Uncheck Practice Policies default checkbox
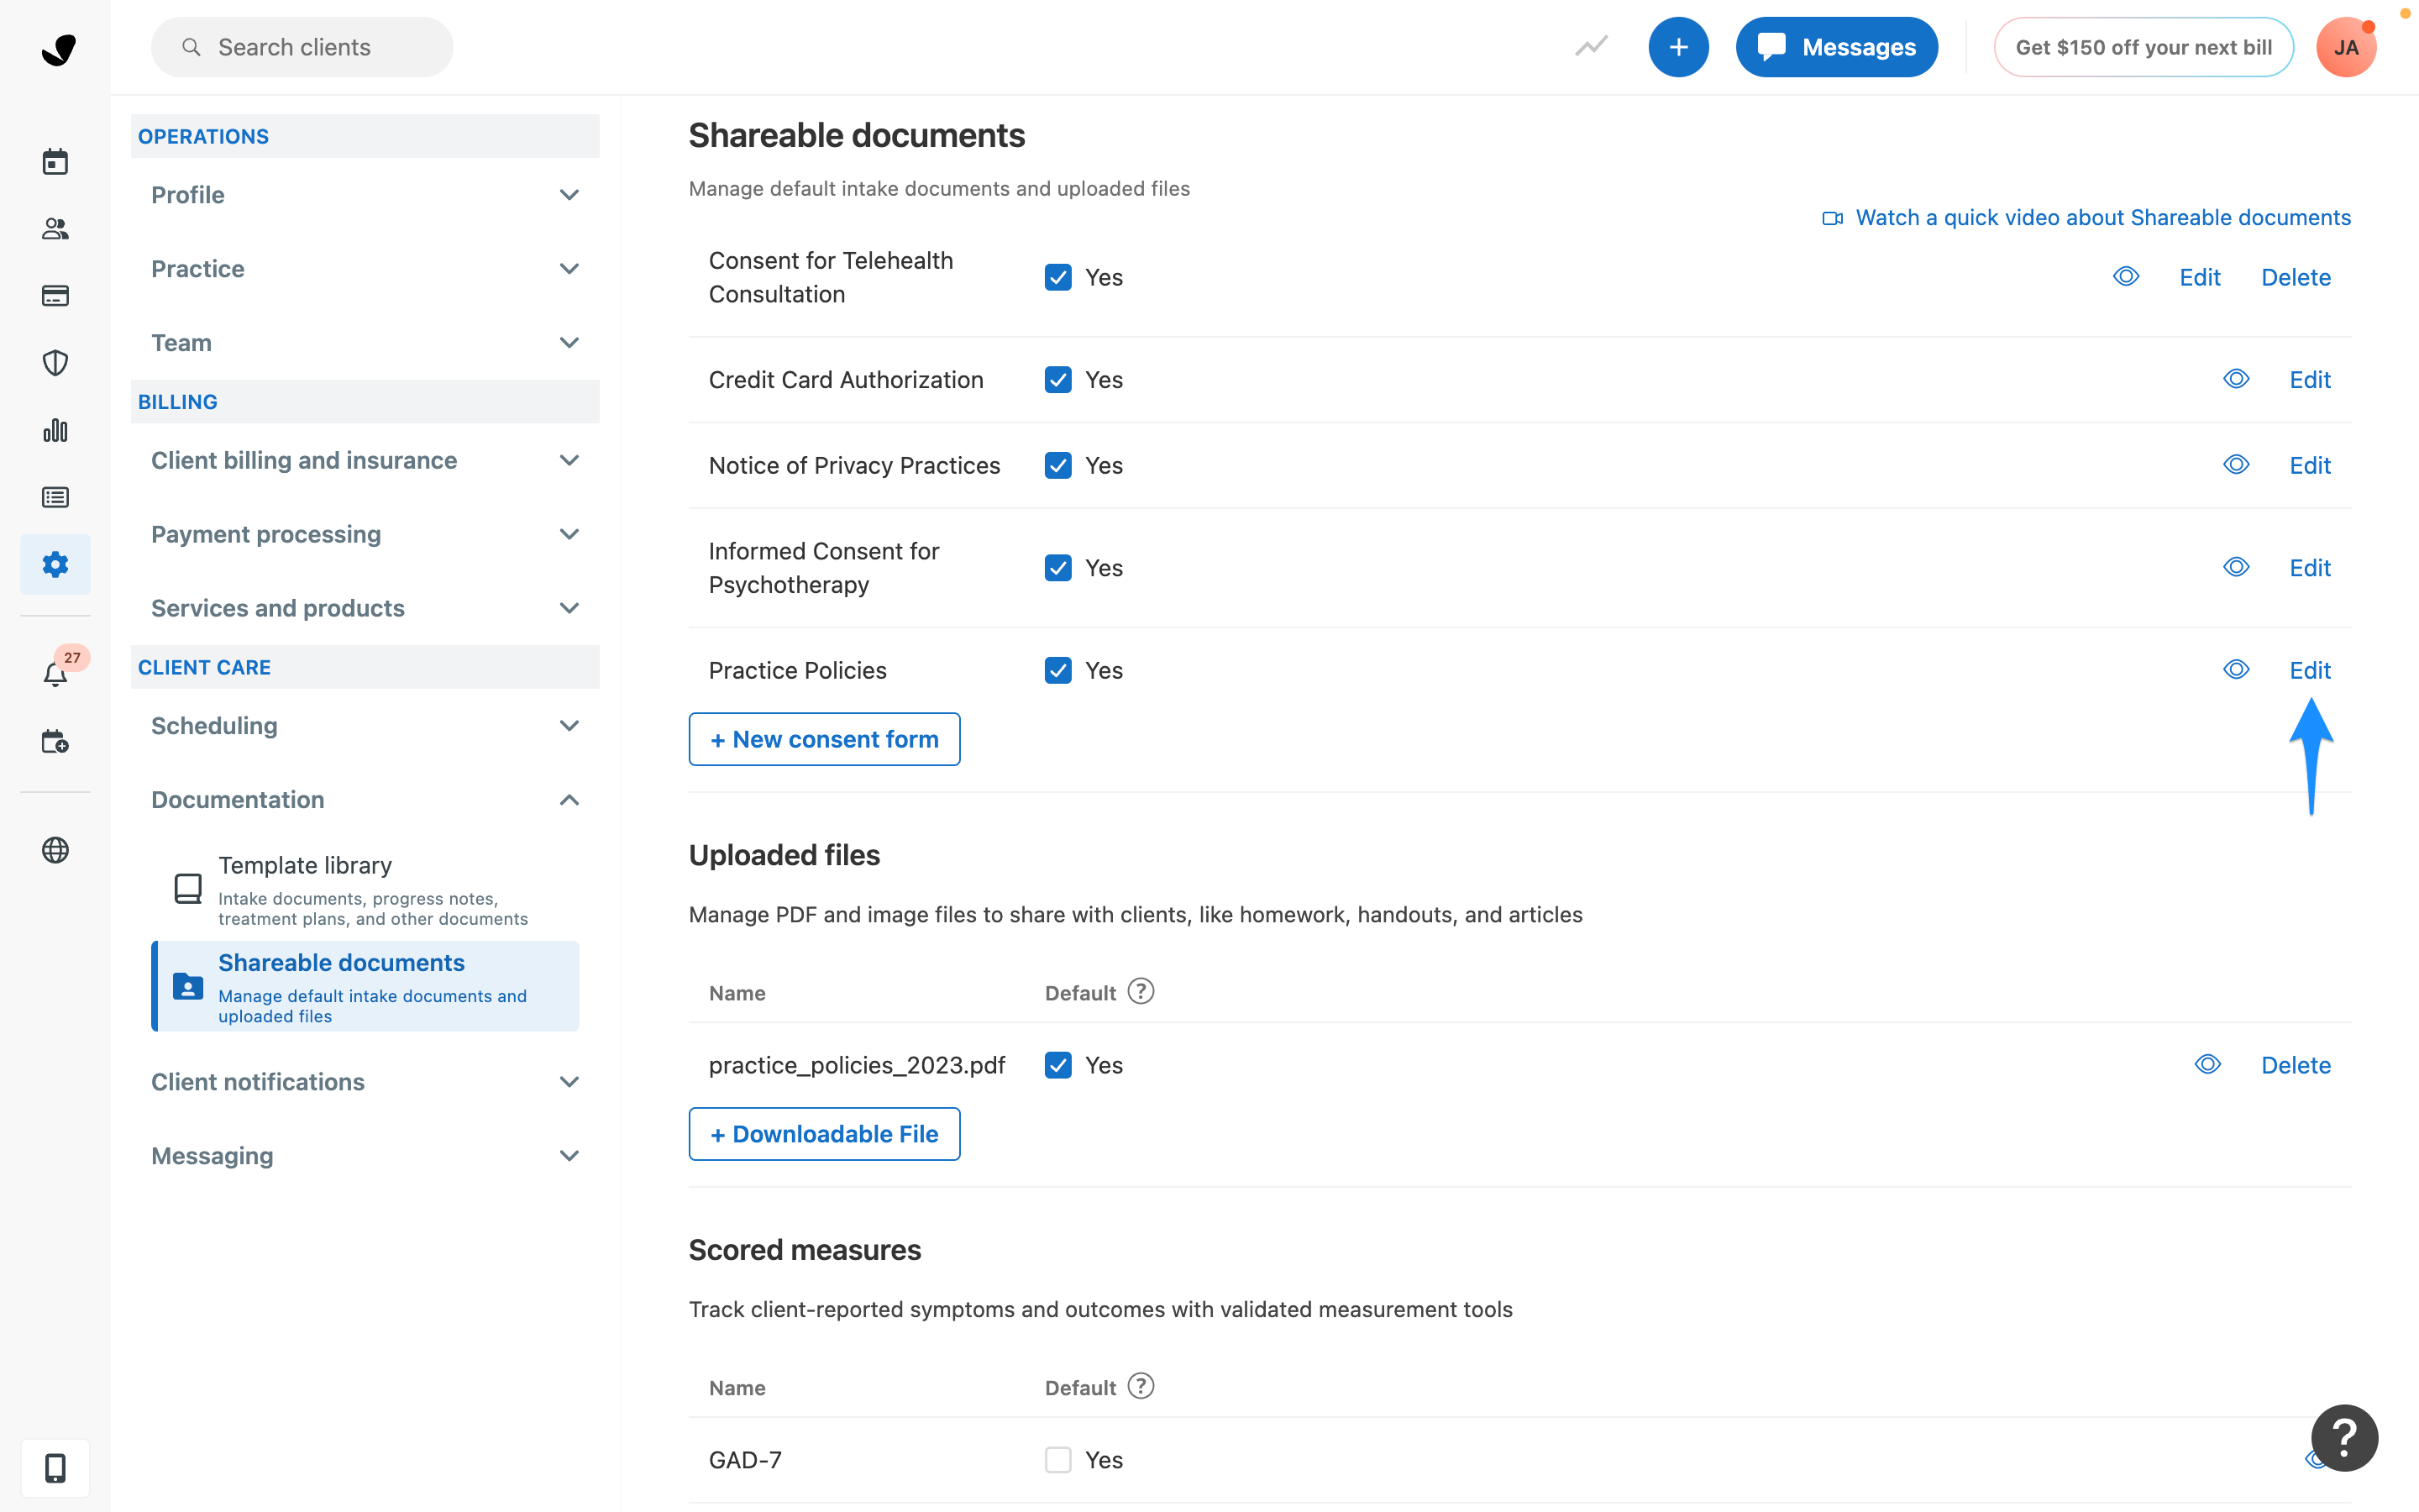The width and height of the screenshot is (2419, 1512). (x=1057, y=670)
